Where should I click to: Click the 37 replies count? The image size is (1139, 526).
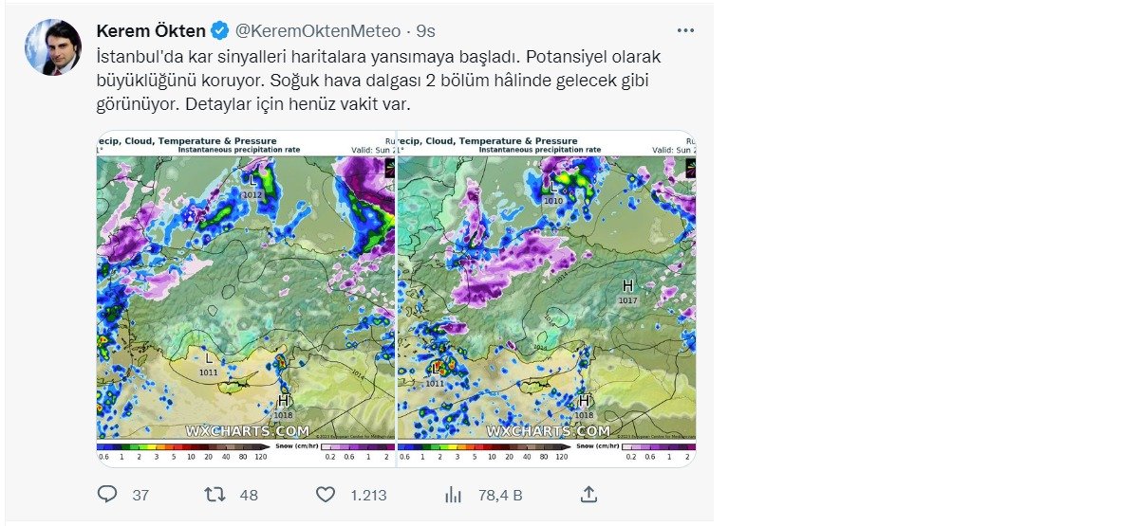(140, 495)
